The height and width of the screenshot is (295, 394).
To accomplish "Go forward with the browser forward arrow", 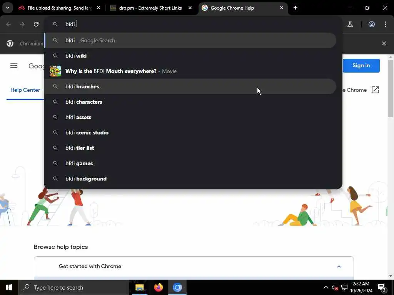I will click(x=22, y=24).
